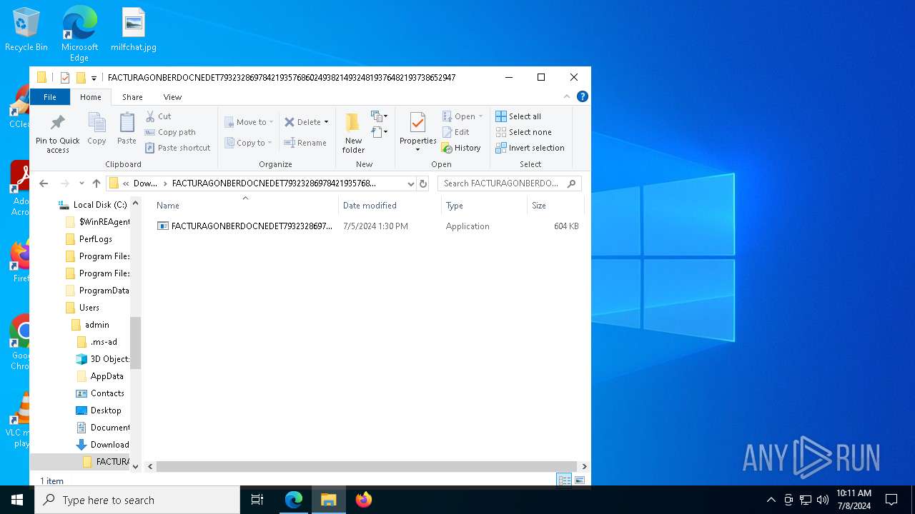Open the New item dropdown icon
The image size is (915, 514).
[x=379, y=116]
